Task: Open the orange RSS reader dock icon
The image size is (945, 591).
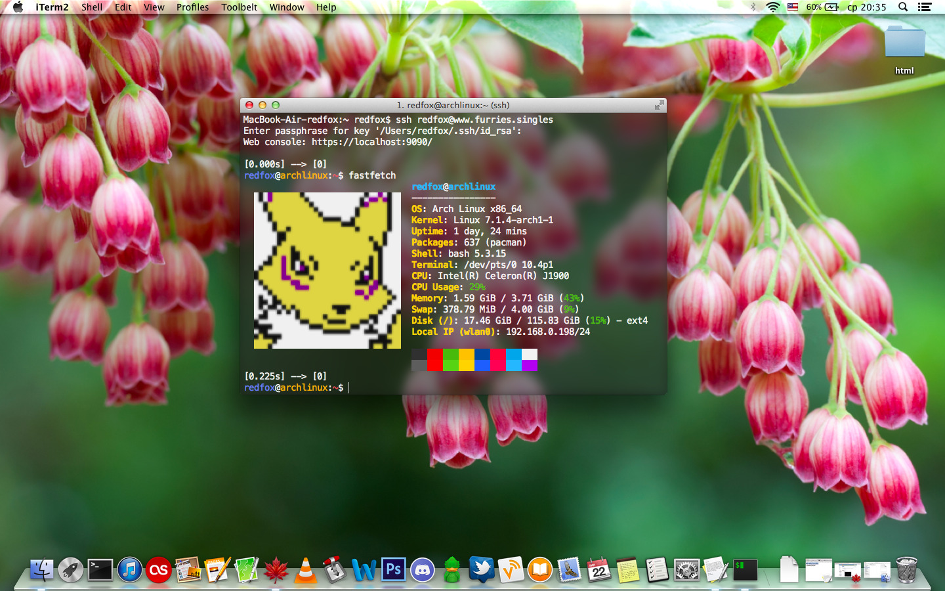Action: (x=511, y=569)
